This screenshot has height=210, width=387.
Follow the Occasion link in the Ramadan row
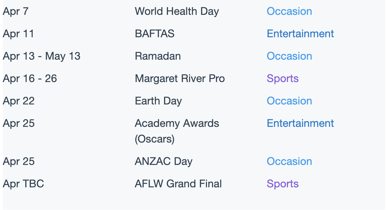coord(289,56)
